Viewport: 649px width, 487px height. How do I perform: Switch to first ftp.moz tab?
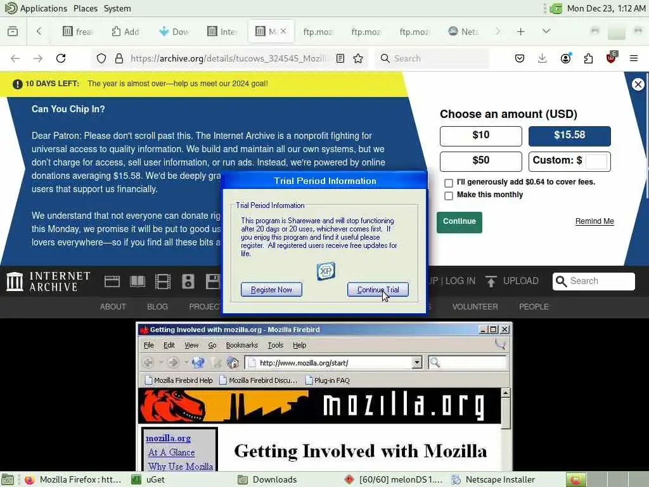(x=318, y=32)
